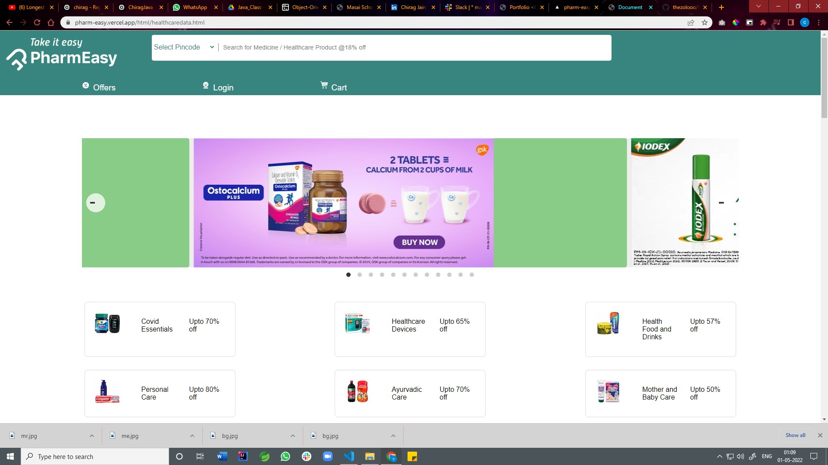Select the first carousel dot
This screenshot has height=465, width=828.
pos(348,275)
